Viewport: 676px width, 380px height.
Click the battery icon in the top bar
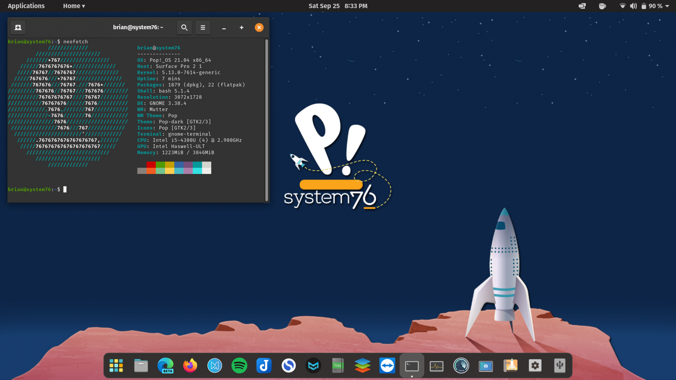644,6
